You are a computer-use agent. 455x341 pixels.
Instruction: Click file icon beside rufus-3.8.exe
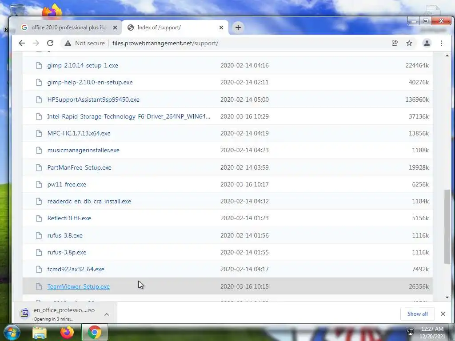39,235
